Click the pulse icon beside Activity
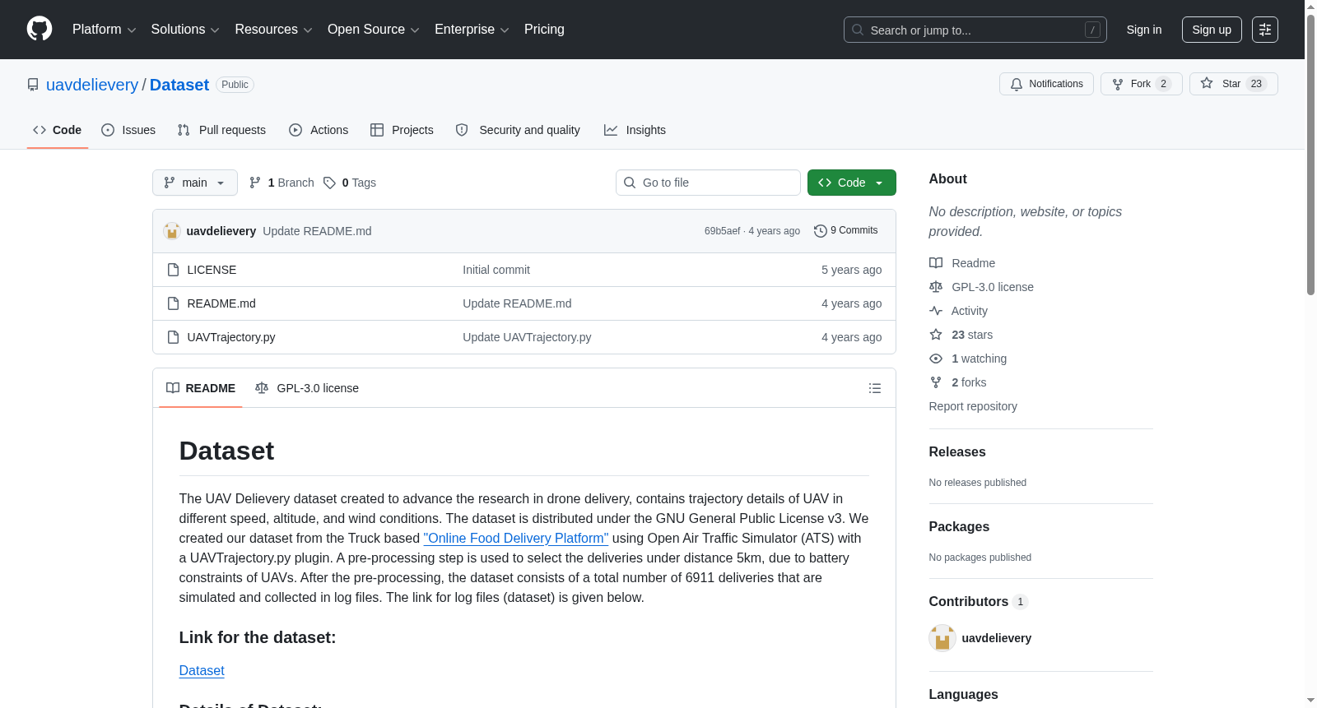The width and height of the screenshot is (1317, 708). (x=936, y=311)
